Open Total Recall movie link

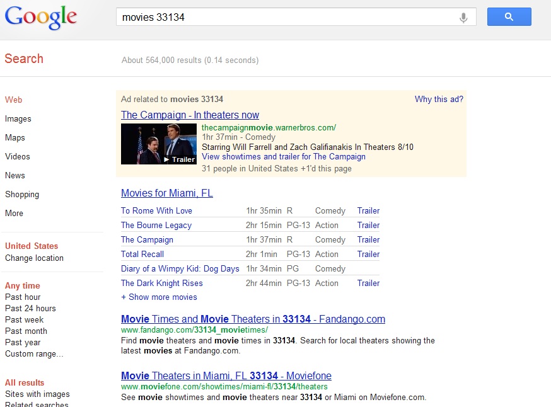click(142, 255)
